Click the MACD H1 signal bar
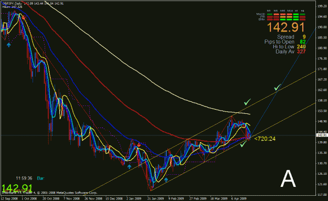 296,14
